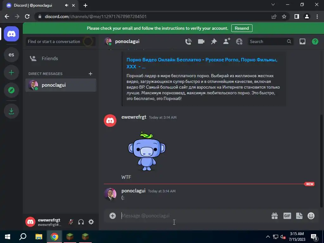
Task: Open sticker picker
Action: pos(299,216)
